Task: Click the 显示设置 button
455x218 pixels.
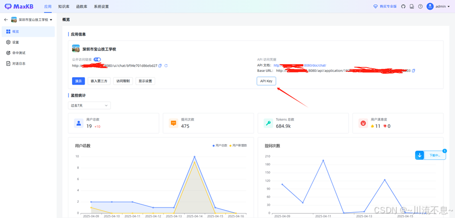Action: [x=145, y=81]
